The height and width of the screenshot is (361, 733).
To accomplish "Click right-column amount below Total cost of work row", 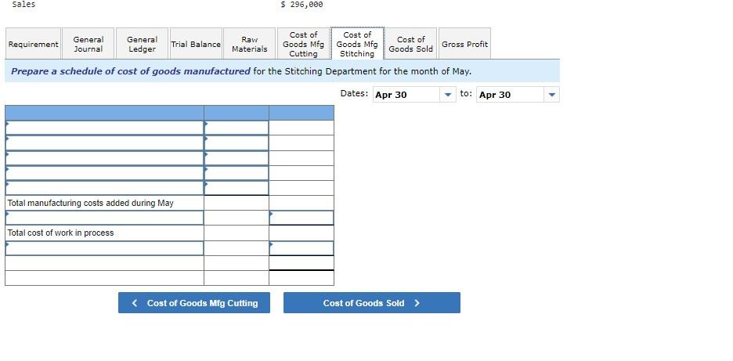I will pyautogui.click(x=302, y=247).
